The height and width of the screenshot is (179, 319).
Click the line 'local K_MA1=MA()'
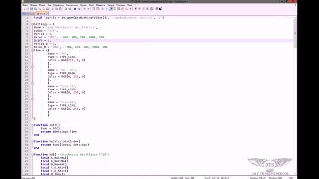pyautogui.click(x=55, y=158)
